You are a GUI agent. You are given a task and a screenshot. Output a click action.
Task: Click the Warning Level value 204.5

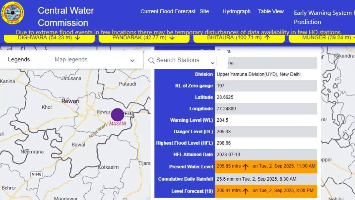222,120
